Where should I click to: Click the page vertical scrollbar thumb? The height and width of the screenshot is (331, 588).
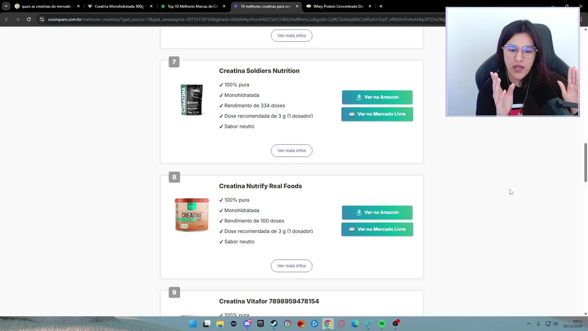[x=585, y=163]
